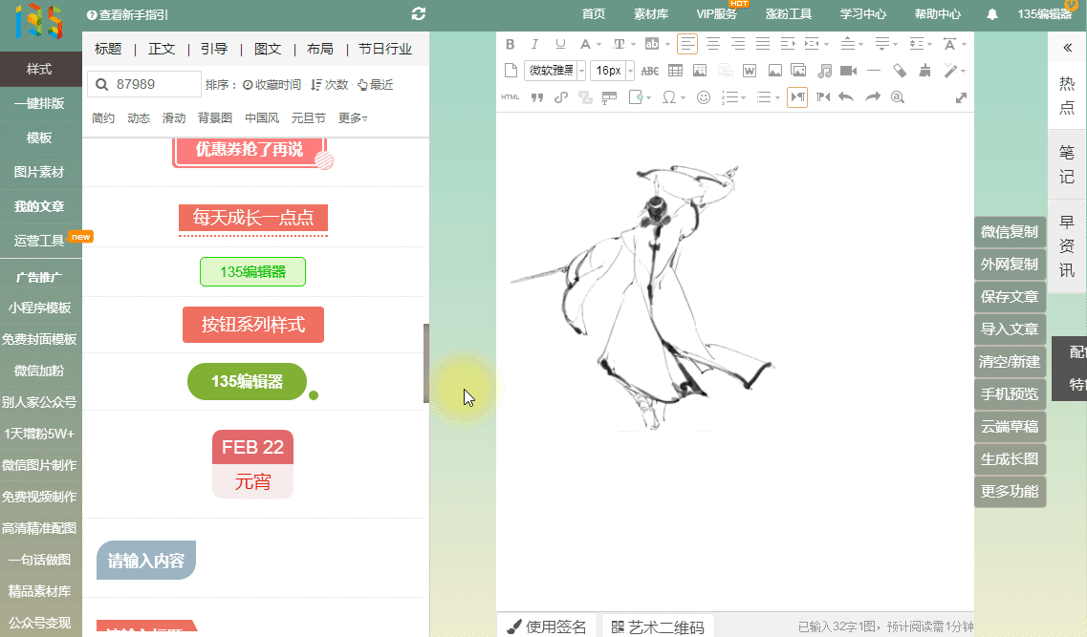Click the notification bell icon

(992, 14)
